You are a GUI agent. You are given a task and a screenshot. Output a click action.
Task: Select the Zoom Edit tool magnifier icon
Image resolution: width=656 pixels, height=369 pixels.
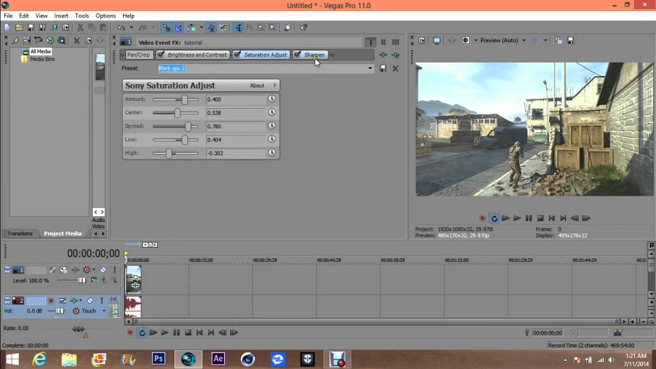tap(272, 28)
